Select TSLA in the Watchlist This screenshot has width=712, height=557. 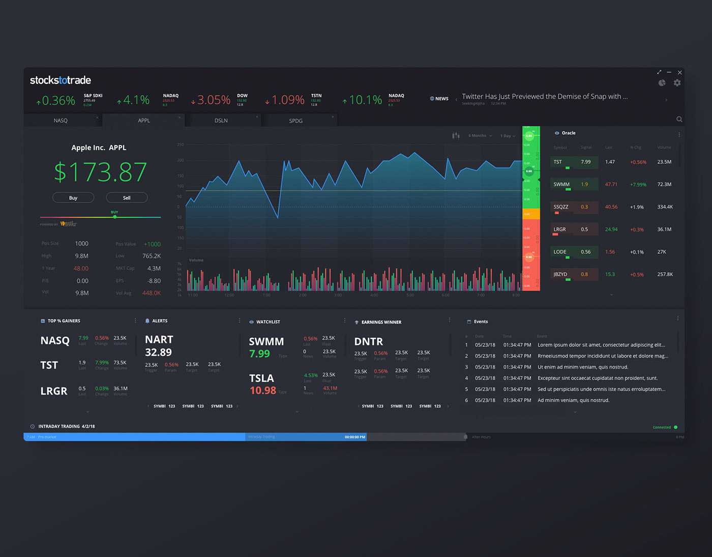261,378
